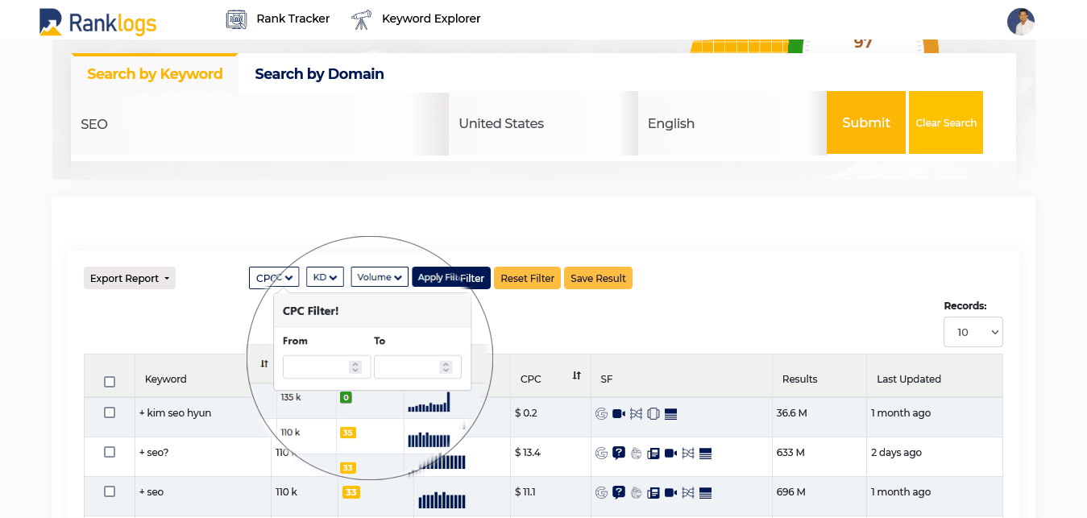
Task: Click video icon in kim seo hyun row
Action: 619,414
